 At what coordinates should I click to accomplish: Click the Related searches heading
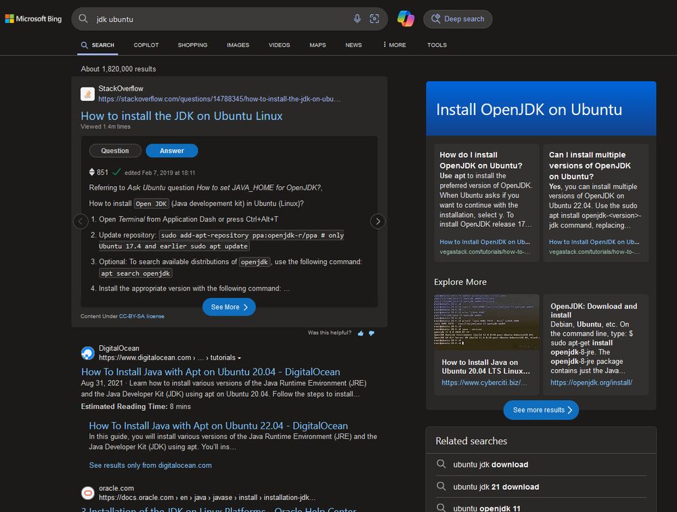[471, 441]
